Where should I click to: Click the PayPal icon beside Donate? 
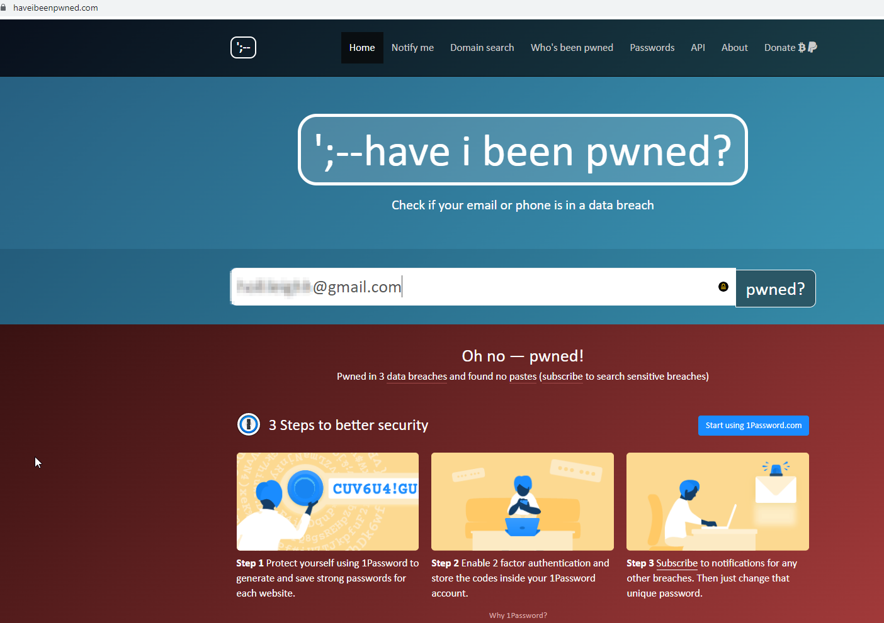click(812, 47)
